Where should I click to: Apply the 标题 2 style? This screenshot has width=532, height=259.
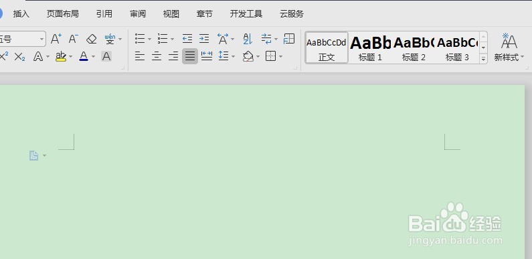[414, 48]
